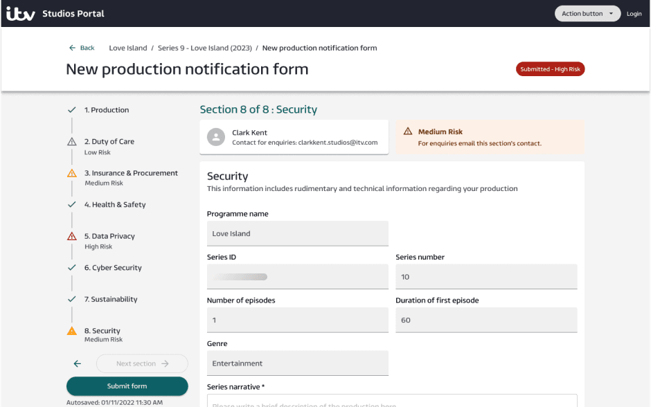Viewport: 651px width, 407px height.
Task: Open the Action button dropdown
Action: click(x=587, y=14)
